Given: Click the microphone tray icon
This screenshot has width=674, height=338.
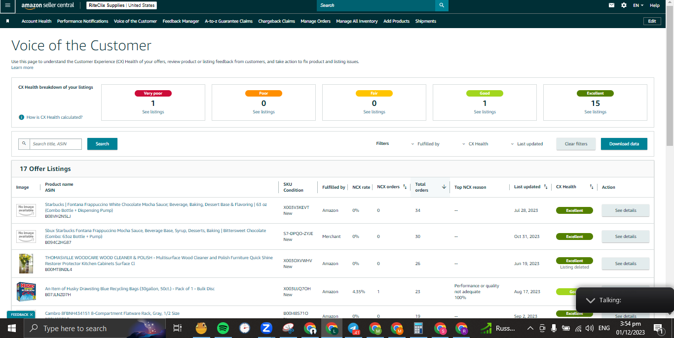Looking at the screenshot, I should [554, 328].
